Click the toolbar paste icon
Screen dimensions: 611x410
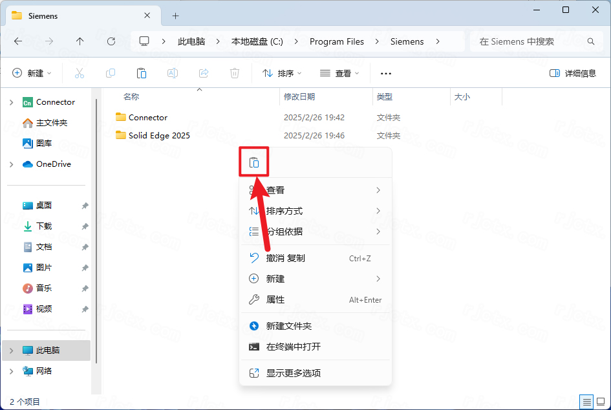(x=142, y=73)
